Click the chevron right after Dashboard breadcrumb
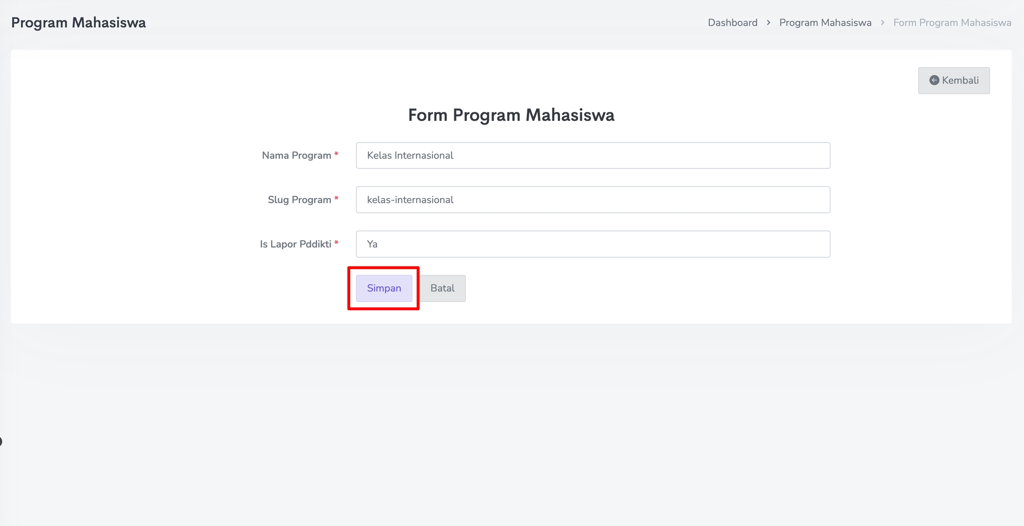 coord(768,23)
